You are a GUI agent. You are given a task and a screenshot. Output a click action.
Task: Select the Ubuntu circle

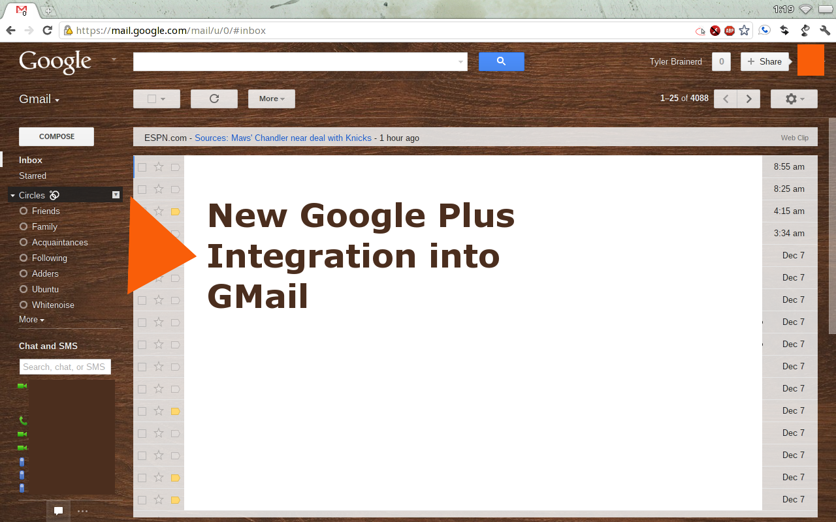click(45, 289)
